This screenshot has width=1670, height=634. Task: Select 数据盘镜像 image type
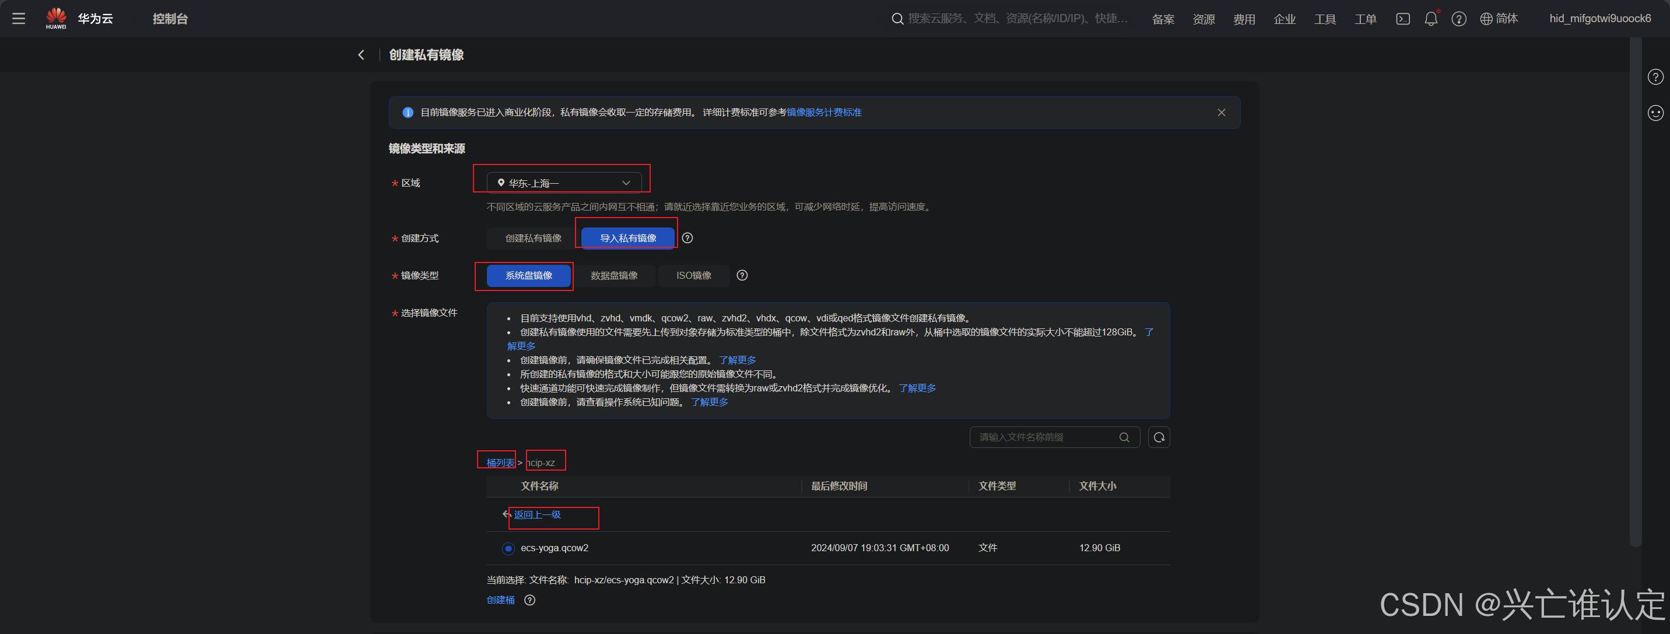click(x=614, y=275)
